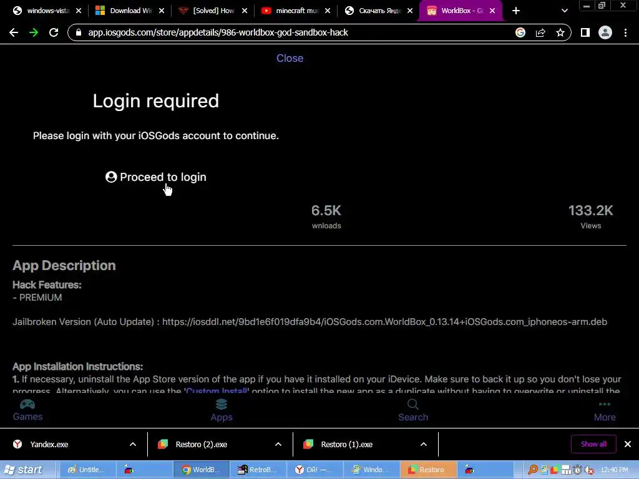
Task: Switch to Windo... taskbar window
Action: pos(371,470)
